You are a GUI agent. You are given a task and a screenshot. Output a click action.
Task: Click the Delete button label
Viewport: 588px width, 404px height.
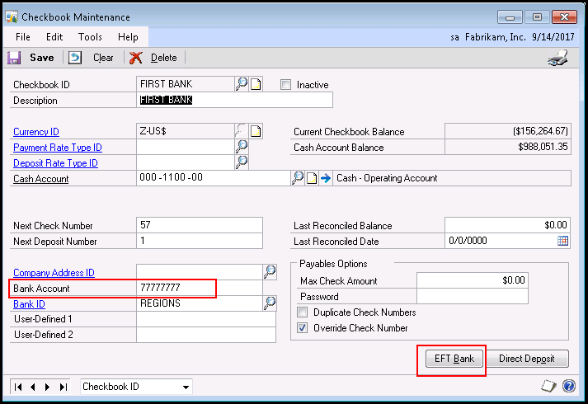[163, 58]
